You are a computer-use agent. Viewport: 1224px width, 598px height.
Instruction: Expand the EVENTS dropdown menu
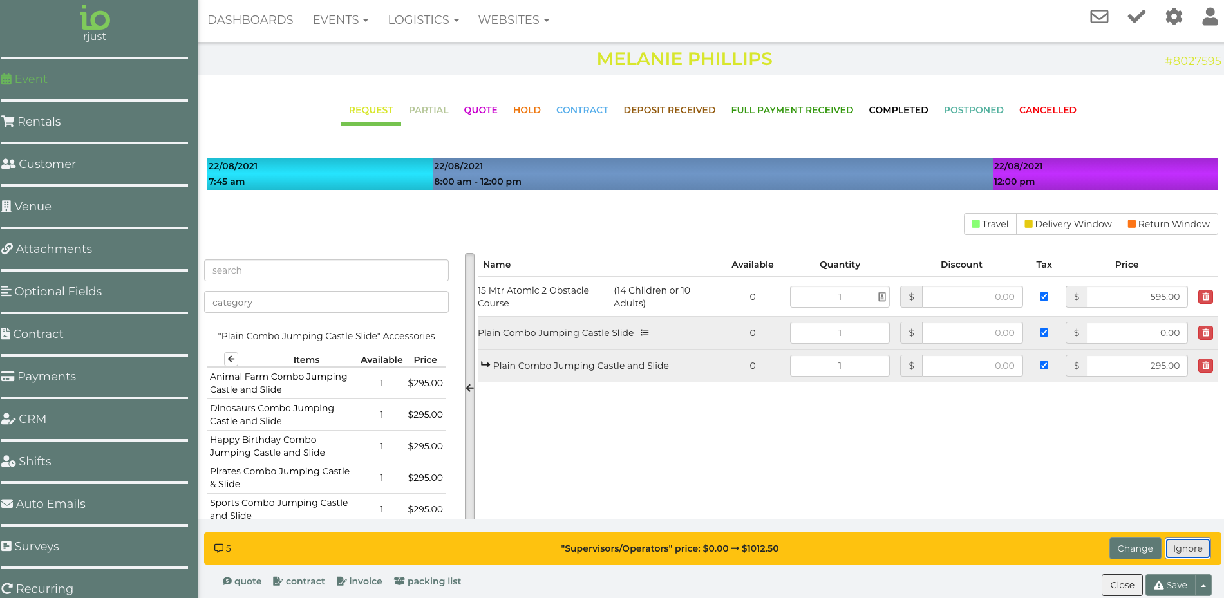pyautogui.click(x=340, y=20)
